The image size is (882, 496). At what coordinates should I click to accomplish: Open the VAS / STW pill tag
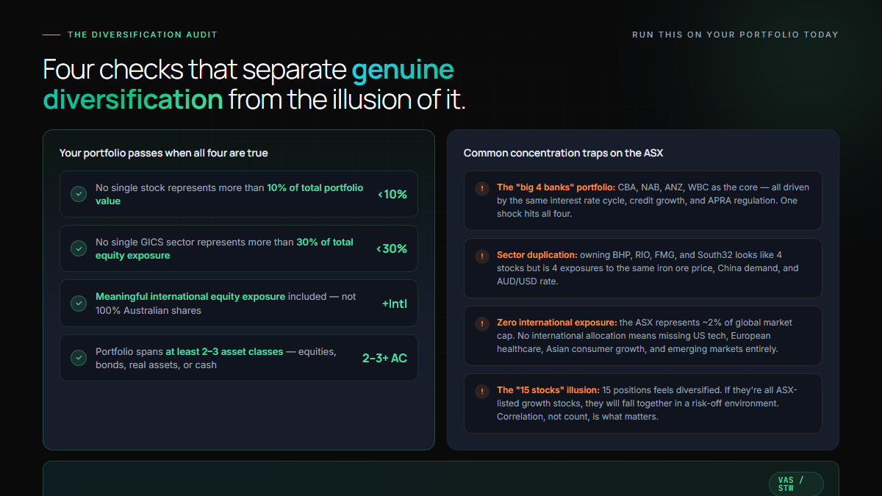796,484
